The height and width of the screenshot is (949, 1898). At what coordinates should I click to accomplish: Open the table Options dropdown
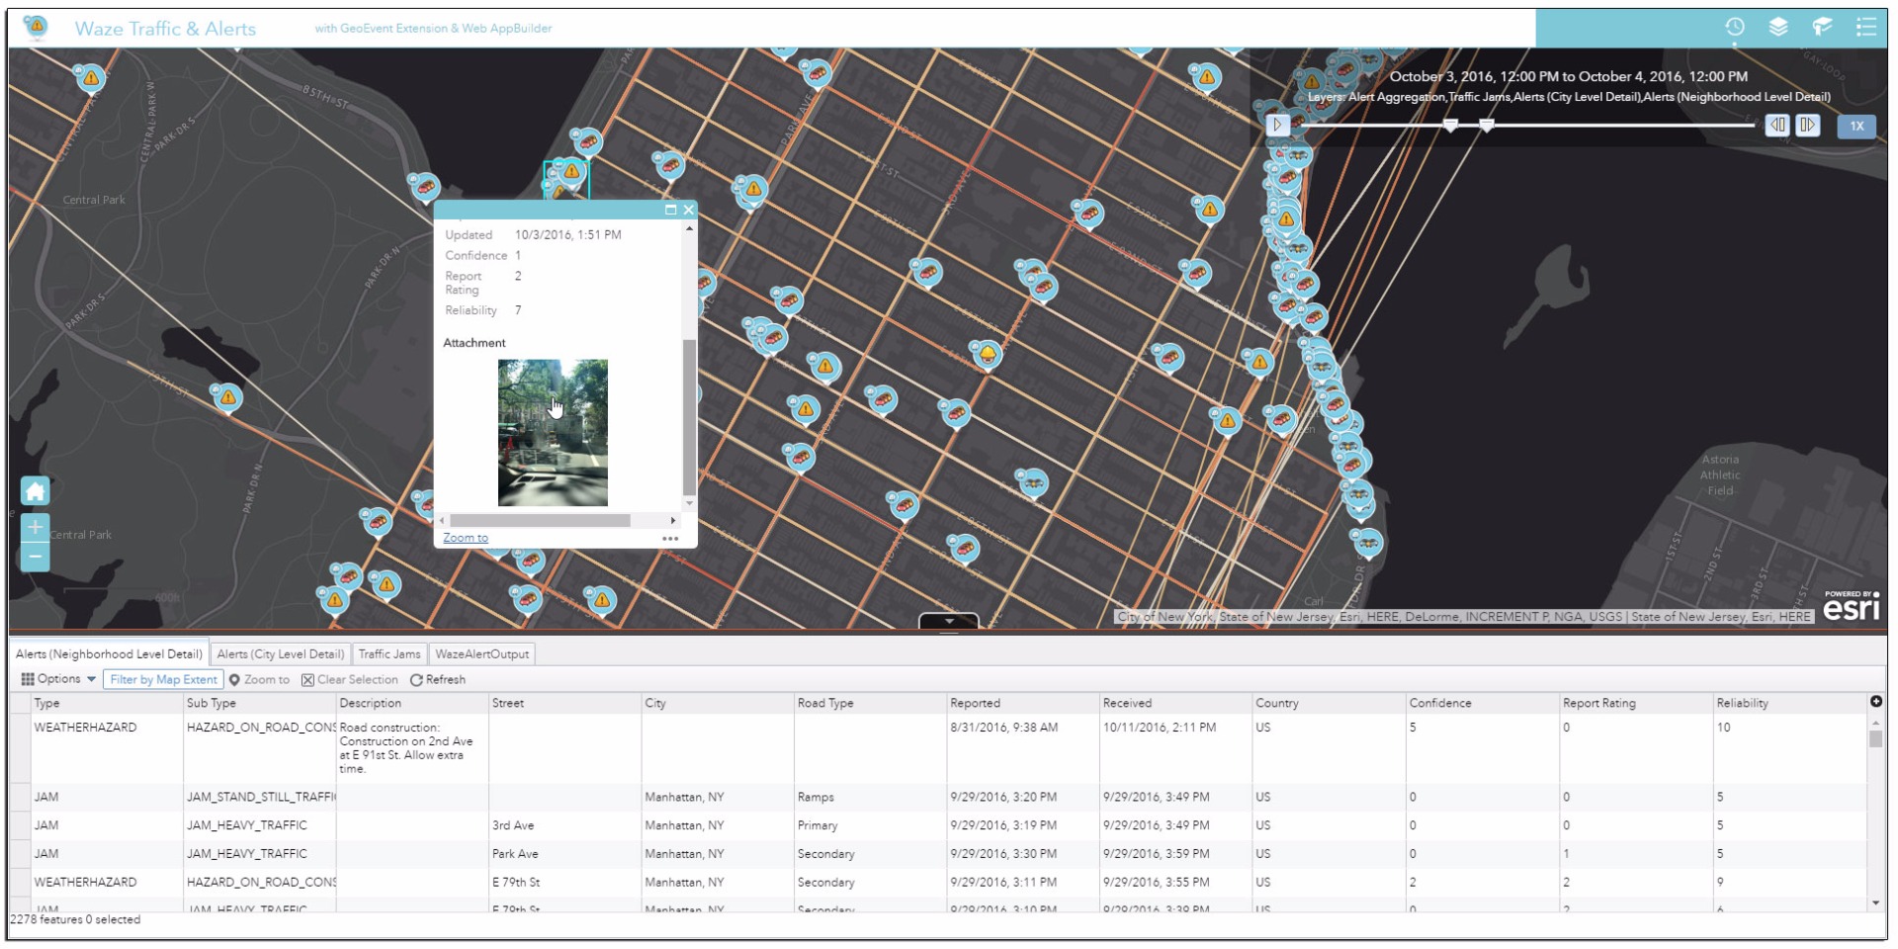pos(58,679)
